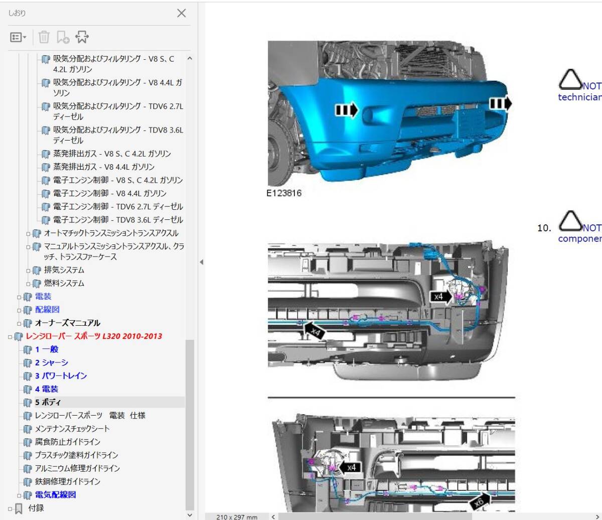
Task: Click the bookmark icon next to 燃料システム
Action: pyautogui.click(x=37, y=284)
